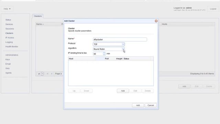Click 'Specify cluster parameters' subtitle text

[79, 31]
